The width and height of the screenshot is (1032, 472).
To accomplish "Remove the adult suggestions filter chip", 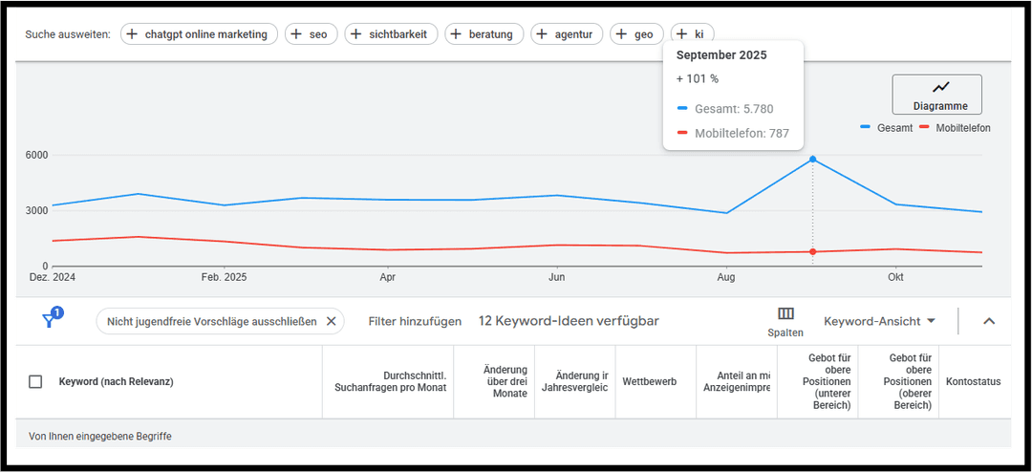I will pyautogui.click(x=331, y=322).
